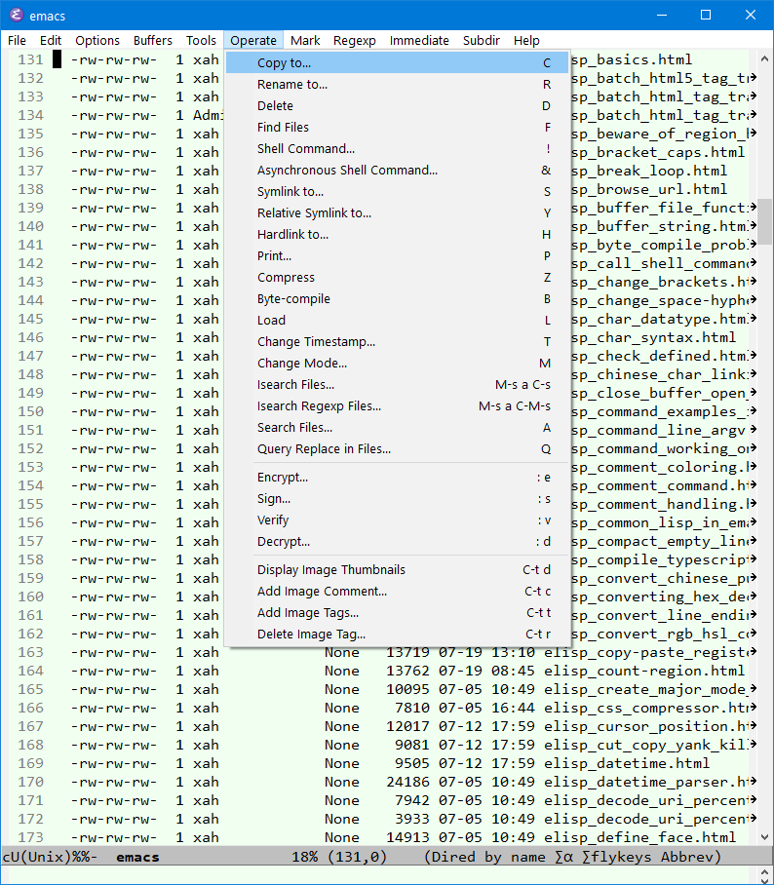Click the file name on line 166
The height and width of the screenshot is (885, 774).
[649, 708]
